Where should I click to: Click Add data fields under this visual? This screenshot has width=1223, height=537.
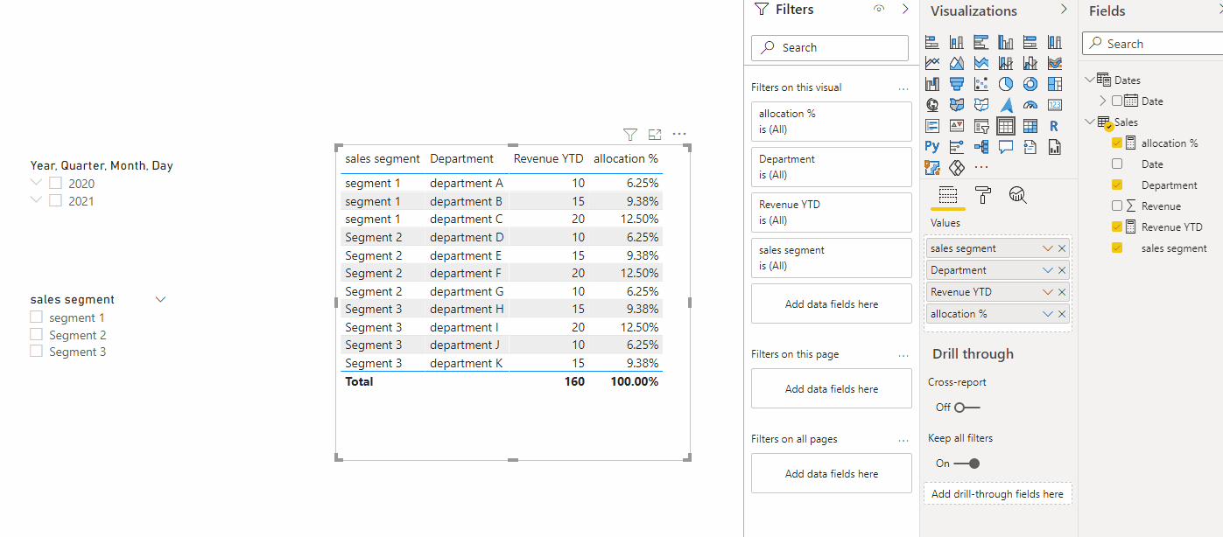pyautogui.click(x=832, y=304)
